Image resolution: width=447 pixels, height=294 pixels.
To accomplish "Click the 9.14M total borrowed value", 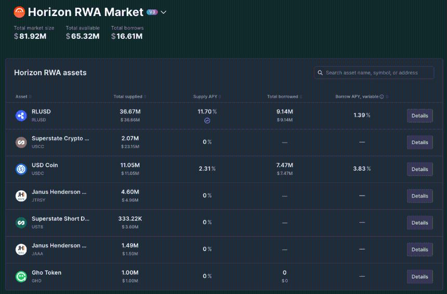I will coord(284,111).
